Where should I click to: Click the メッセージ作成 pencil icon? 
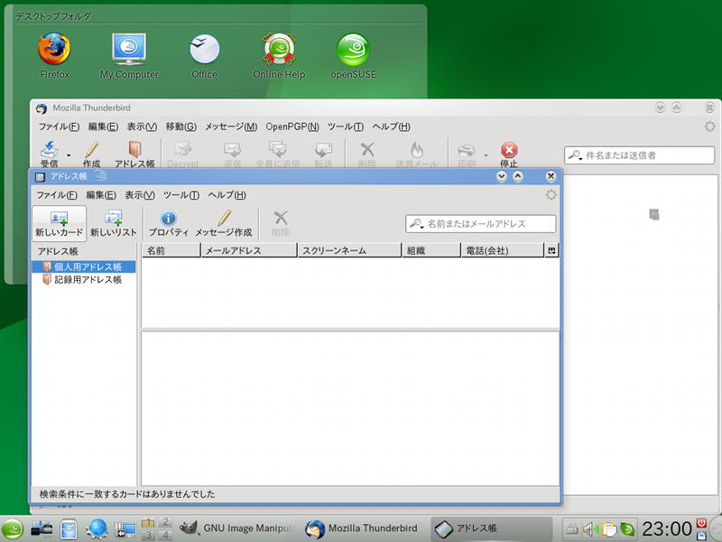pyautogui.click(x=224, y=218)
